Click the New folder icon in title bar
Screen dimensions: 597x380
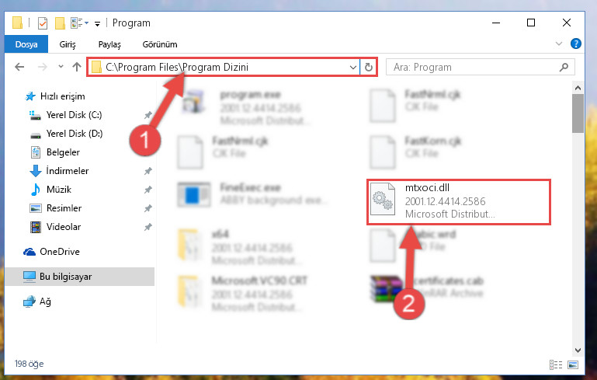coord(60,23)
